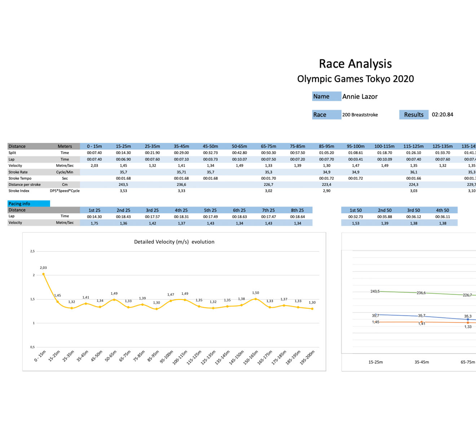The image size is (476, 433).
Task: Click the blue Race label cell
Action: (326, 115)
